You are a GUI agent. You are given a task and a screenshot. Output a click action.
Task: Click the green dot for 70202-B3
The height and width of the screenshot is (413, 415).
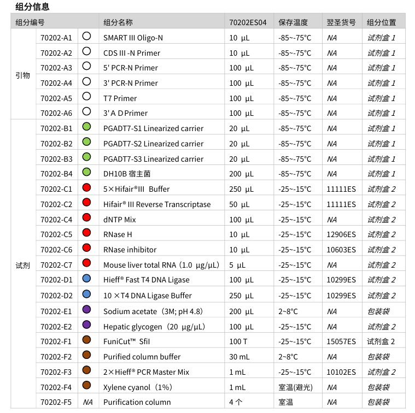(x=86, y=157)
